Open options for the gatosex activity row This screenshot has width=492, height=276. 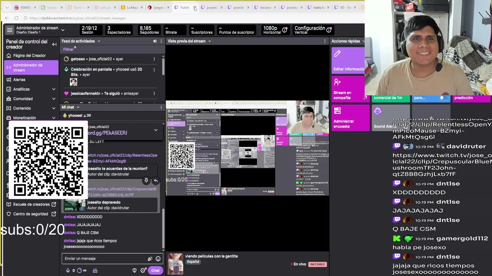click(154, 59)
